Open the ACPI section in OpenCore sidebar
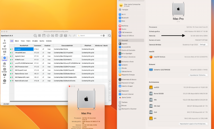Viewport: 214px width, 129px height. tap(4, 42)
